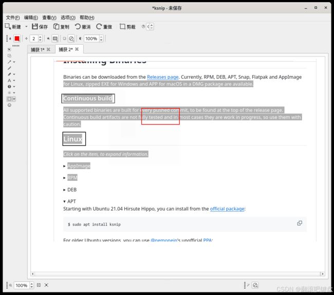Select the Blur/Pixelate tool

click(9, 93)
